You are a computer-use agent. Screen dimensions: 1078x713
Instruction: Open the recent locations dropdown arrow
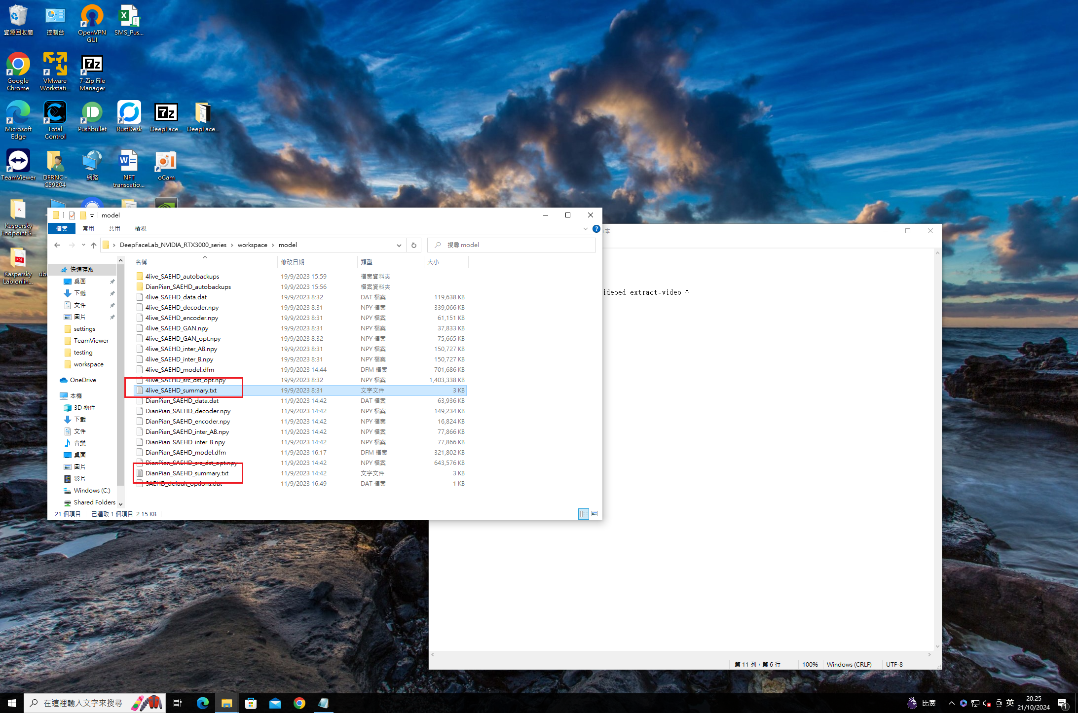(x=83, y=245)
